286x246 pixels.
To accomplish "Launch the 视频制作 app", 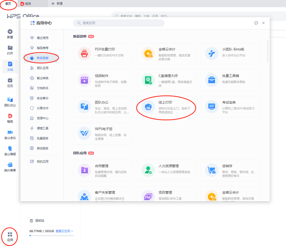I will pyautogui.click(x=84, y=80).
